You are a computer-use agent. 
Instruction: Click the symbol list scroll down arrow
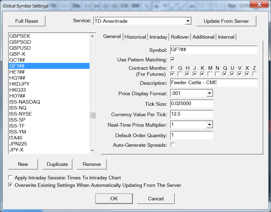[92, 151]
